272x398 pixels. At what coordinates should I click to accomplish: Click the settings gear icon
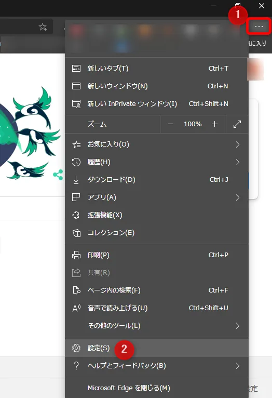[x=76, y=348]
